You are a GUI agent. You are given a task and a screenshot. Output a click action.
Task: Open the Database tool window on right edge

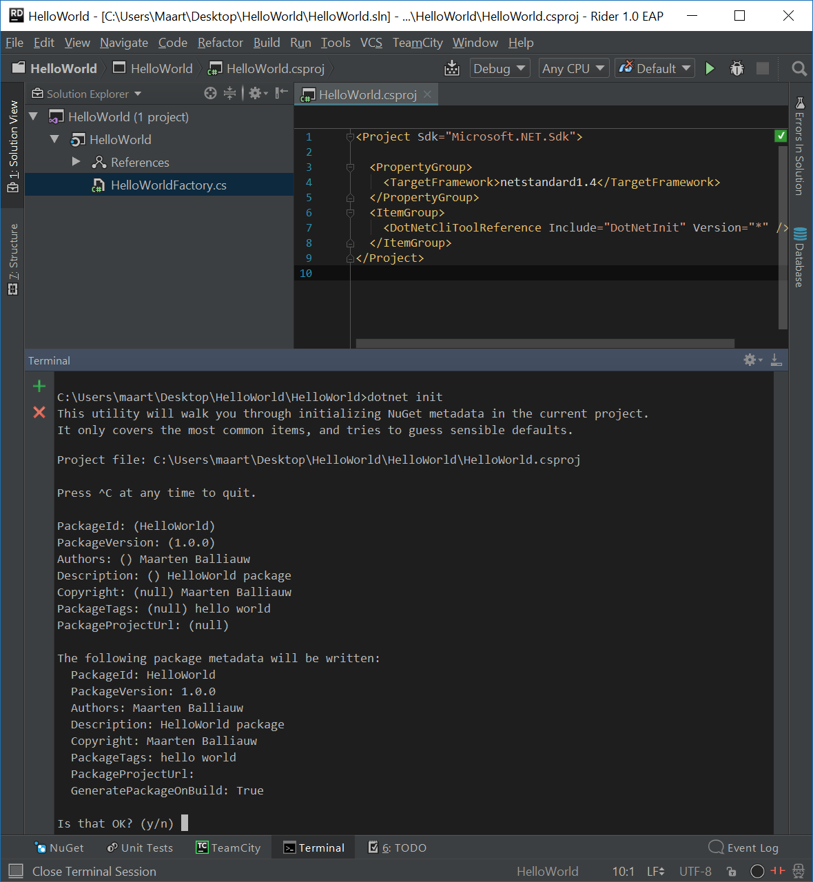tap(799, 256)
